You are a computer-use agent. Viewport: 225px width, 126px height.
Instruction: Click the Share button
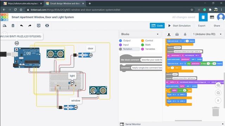[x=217, y=26]
